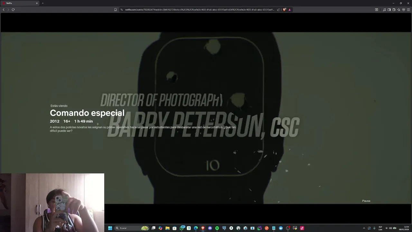Open a new browser tab
Screen dimensions: 412x232
coord(42,3)
